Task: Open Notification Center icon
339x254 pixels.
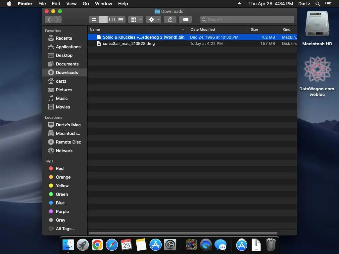Action: click(x=328, y=4)
